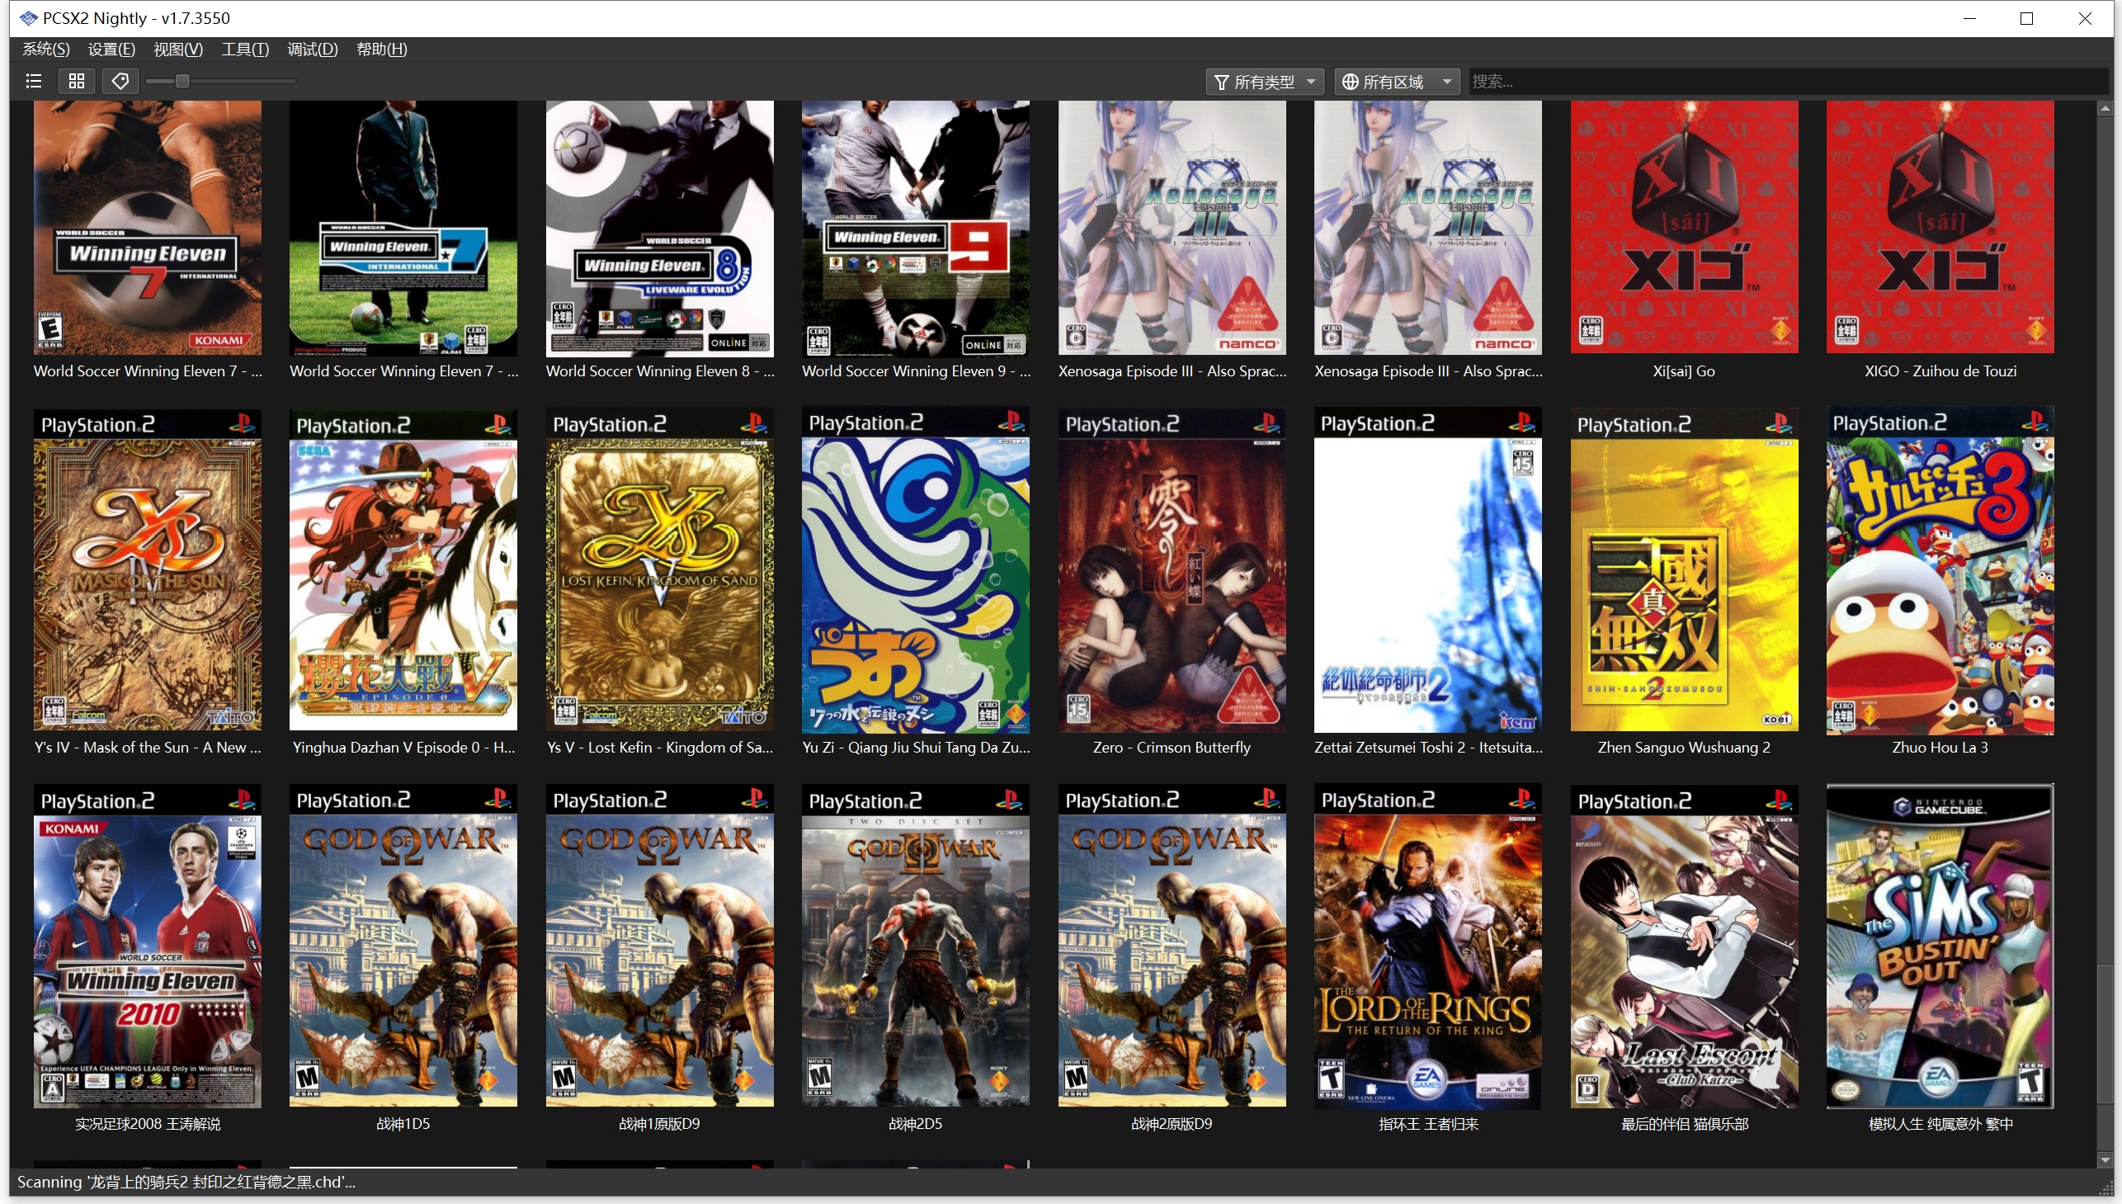Open the 所有区域 region filter dropdown
Image resolution: width=2122 pixels, height=1204 pixels.
1396,82
